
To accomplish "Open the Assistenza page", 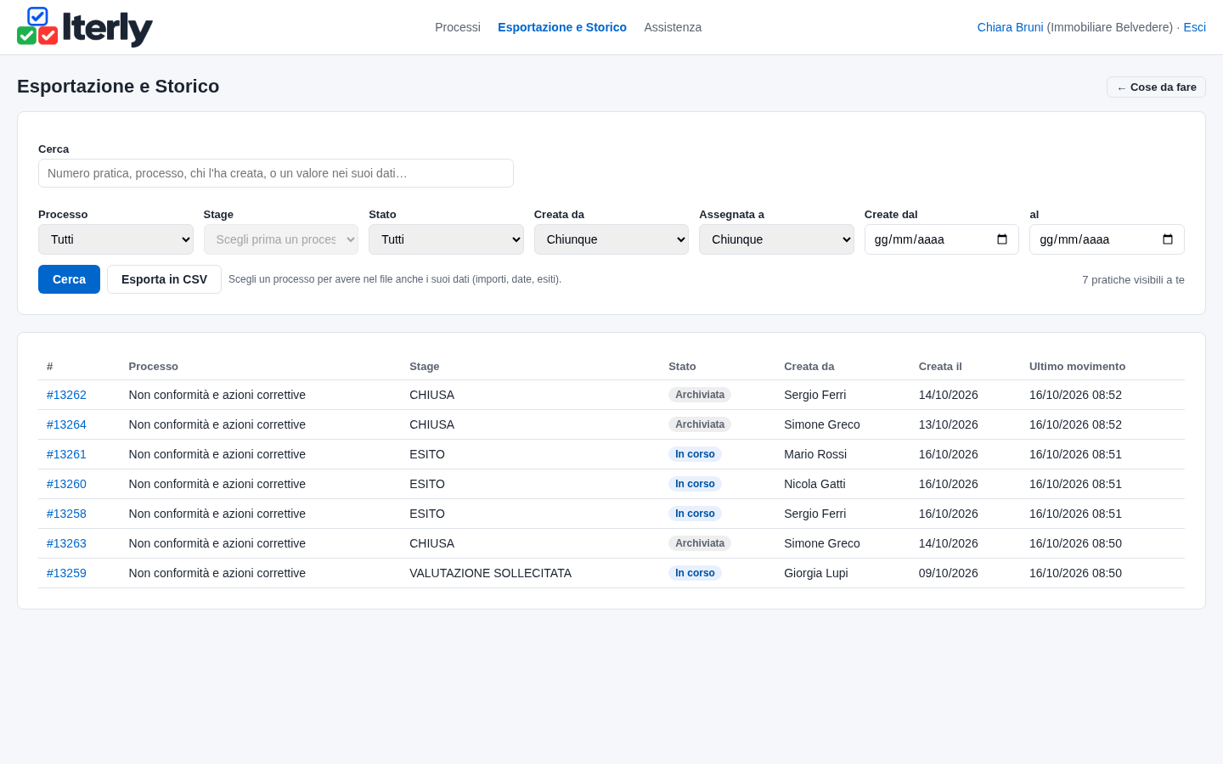I will (673, 27).
